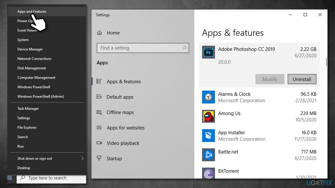Click the 2.22 GB size value
335x188 pixels.
click(x=308, y=49)
